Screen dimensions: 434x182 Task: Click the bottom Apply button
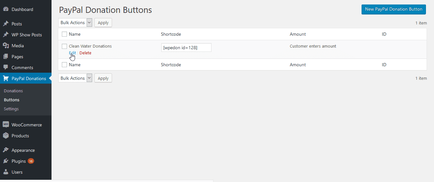(103, 78)
